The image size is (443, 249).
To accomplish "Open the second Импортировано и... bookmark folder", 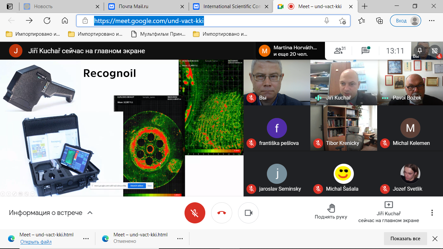I will [x=95, y=34].
